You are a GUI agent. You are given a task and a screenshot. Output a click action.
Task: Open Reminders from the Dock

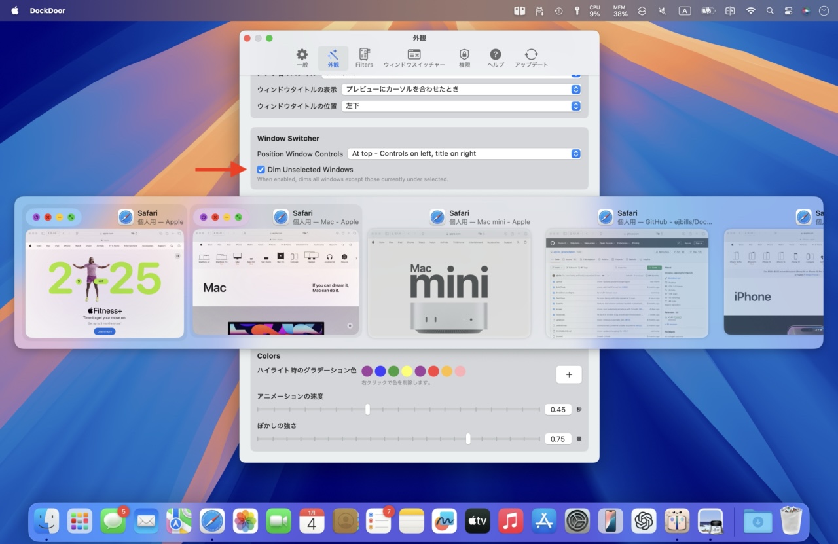(x=378, y=521)
